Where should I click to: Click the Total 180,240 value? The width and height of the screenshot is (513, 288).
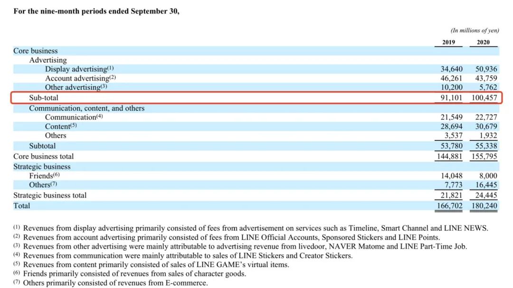pos(484,205)
